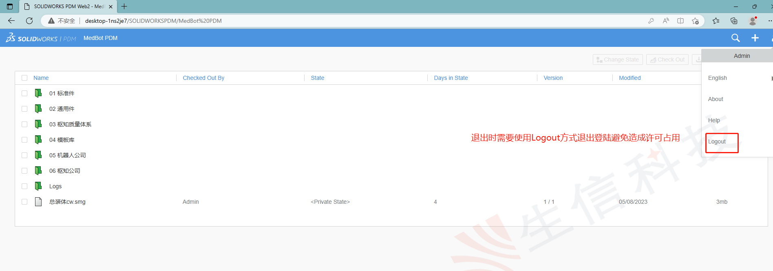Open folder icon for 01 标准件
The height and width of the screenshot is (271, 773).
click(x=38, y=93)
